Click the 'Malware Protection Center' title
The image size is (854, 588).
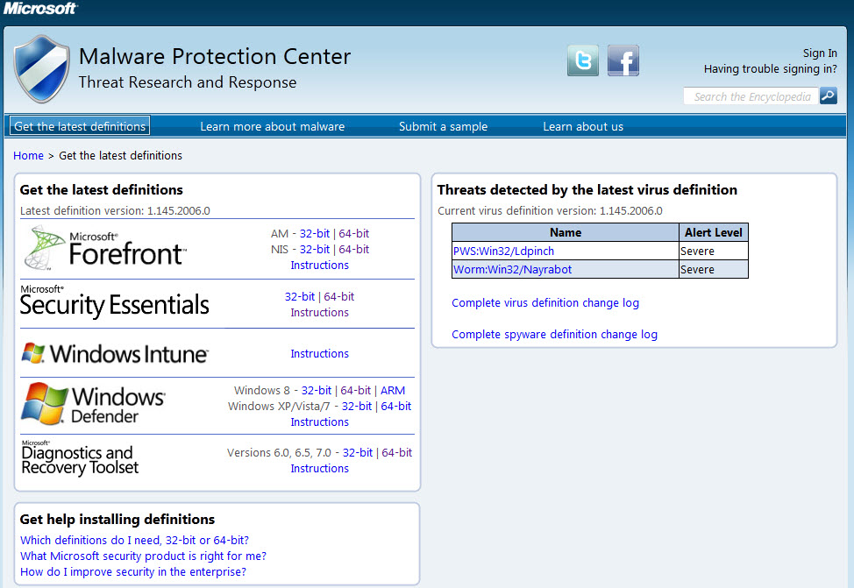point(215,56)
